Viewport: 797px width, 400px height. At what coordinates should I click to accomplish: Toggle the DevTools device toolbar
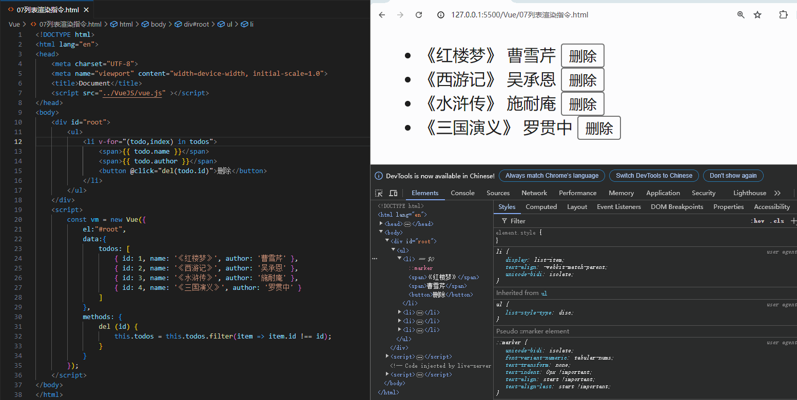pos(393,193)
